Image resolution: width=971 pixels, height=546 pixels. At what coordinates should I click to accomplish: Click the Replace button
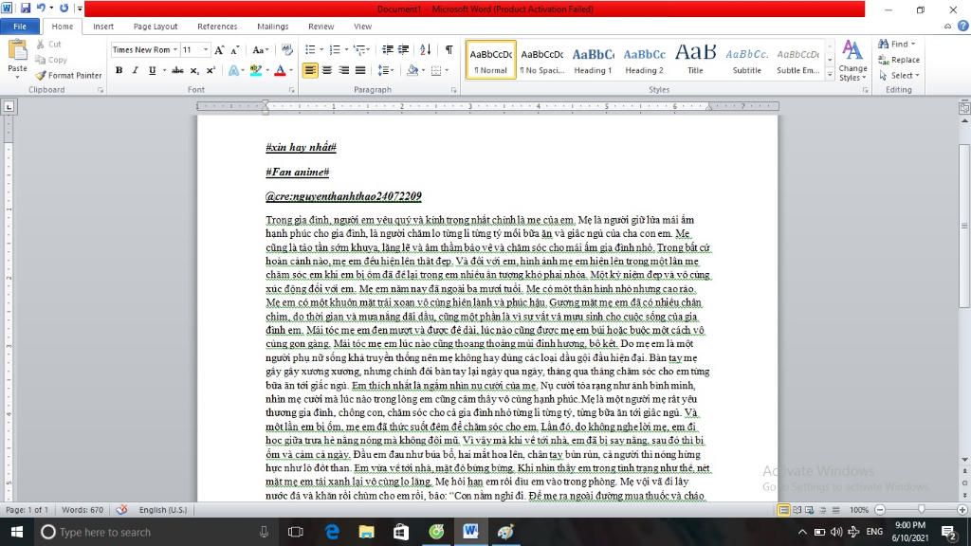(x=899, y=60)
